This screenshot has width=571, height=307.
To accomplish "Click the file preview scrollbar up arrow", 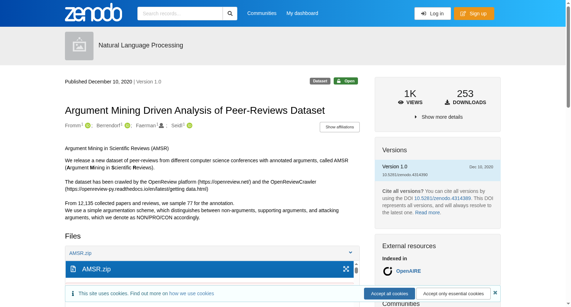I will click(x=356, y=264).
